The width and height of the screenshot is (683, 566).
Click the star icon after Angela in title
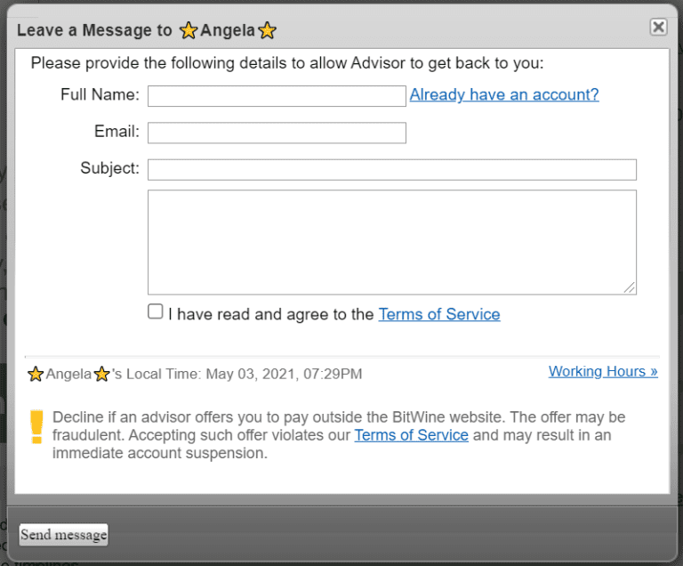[x=267, y=31]
